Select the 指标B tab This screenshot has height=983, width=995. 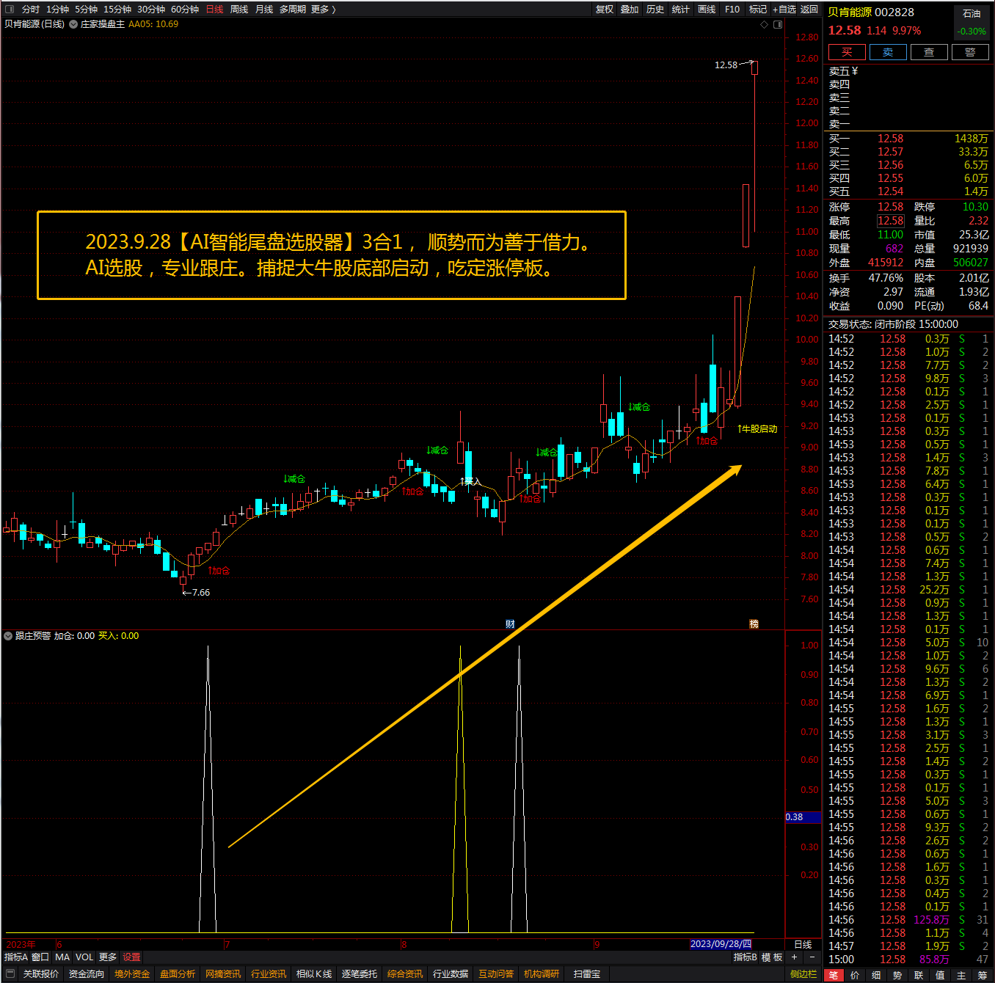[745, 957]
